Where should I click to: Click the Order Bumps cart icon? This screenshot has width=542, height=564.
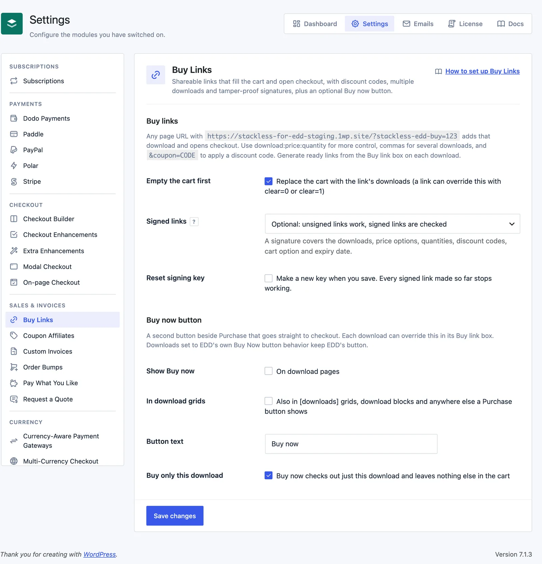point(14,367)
